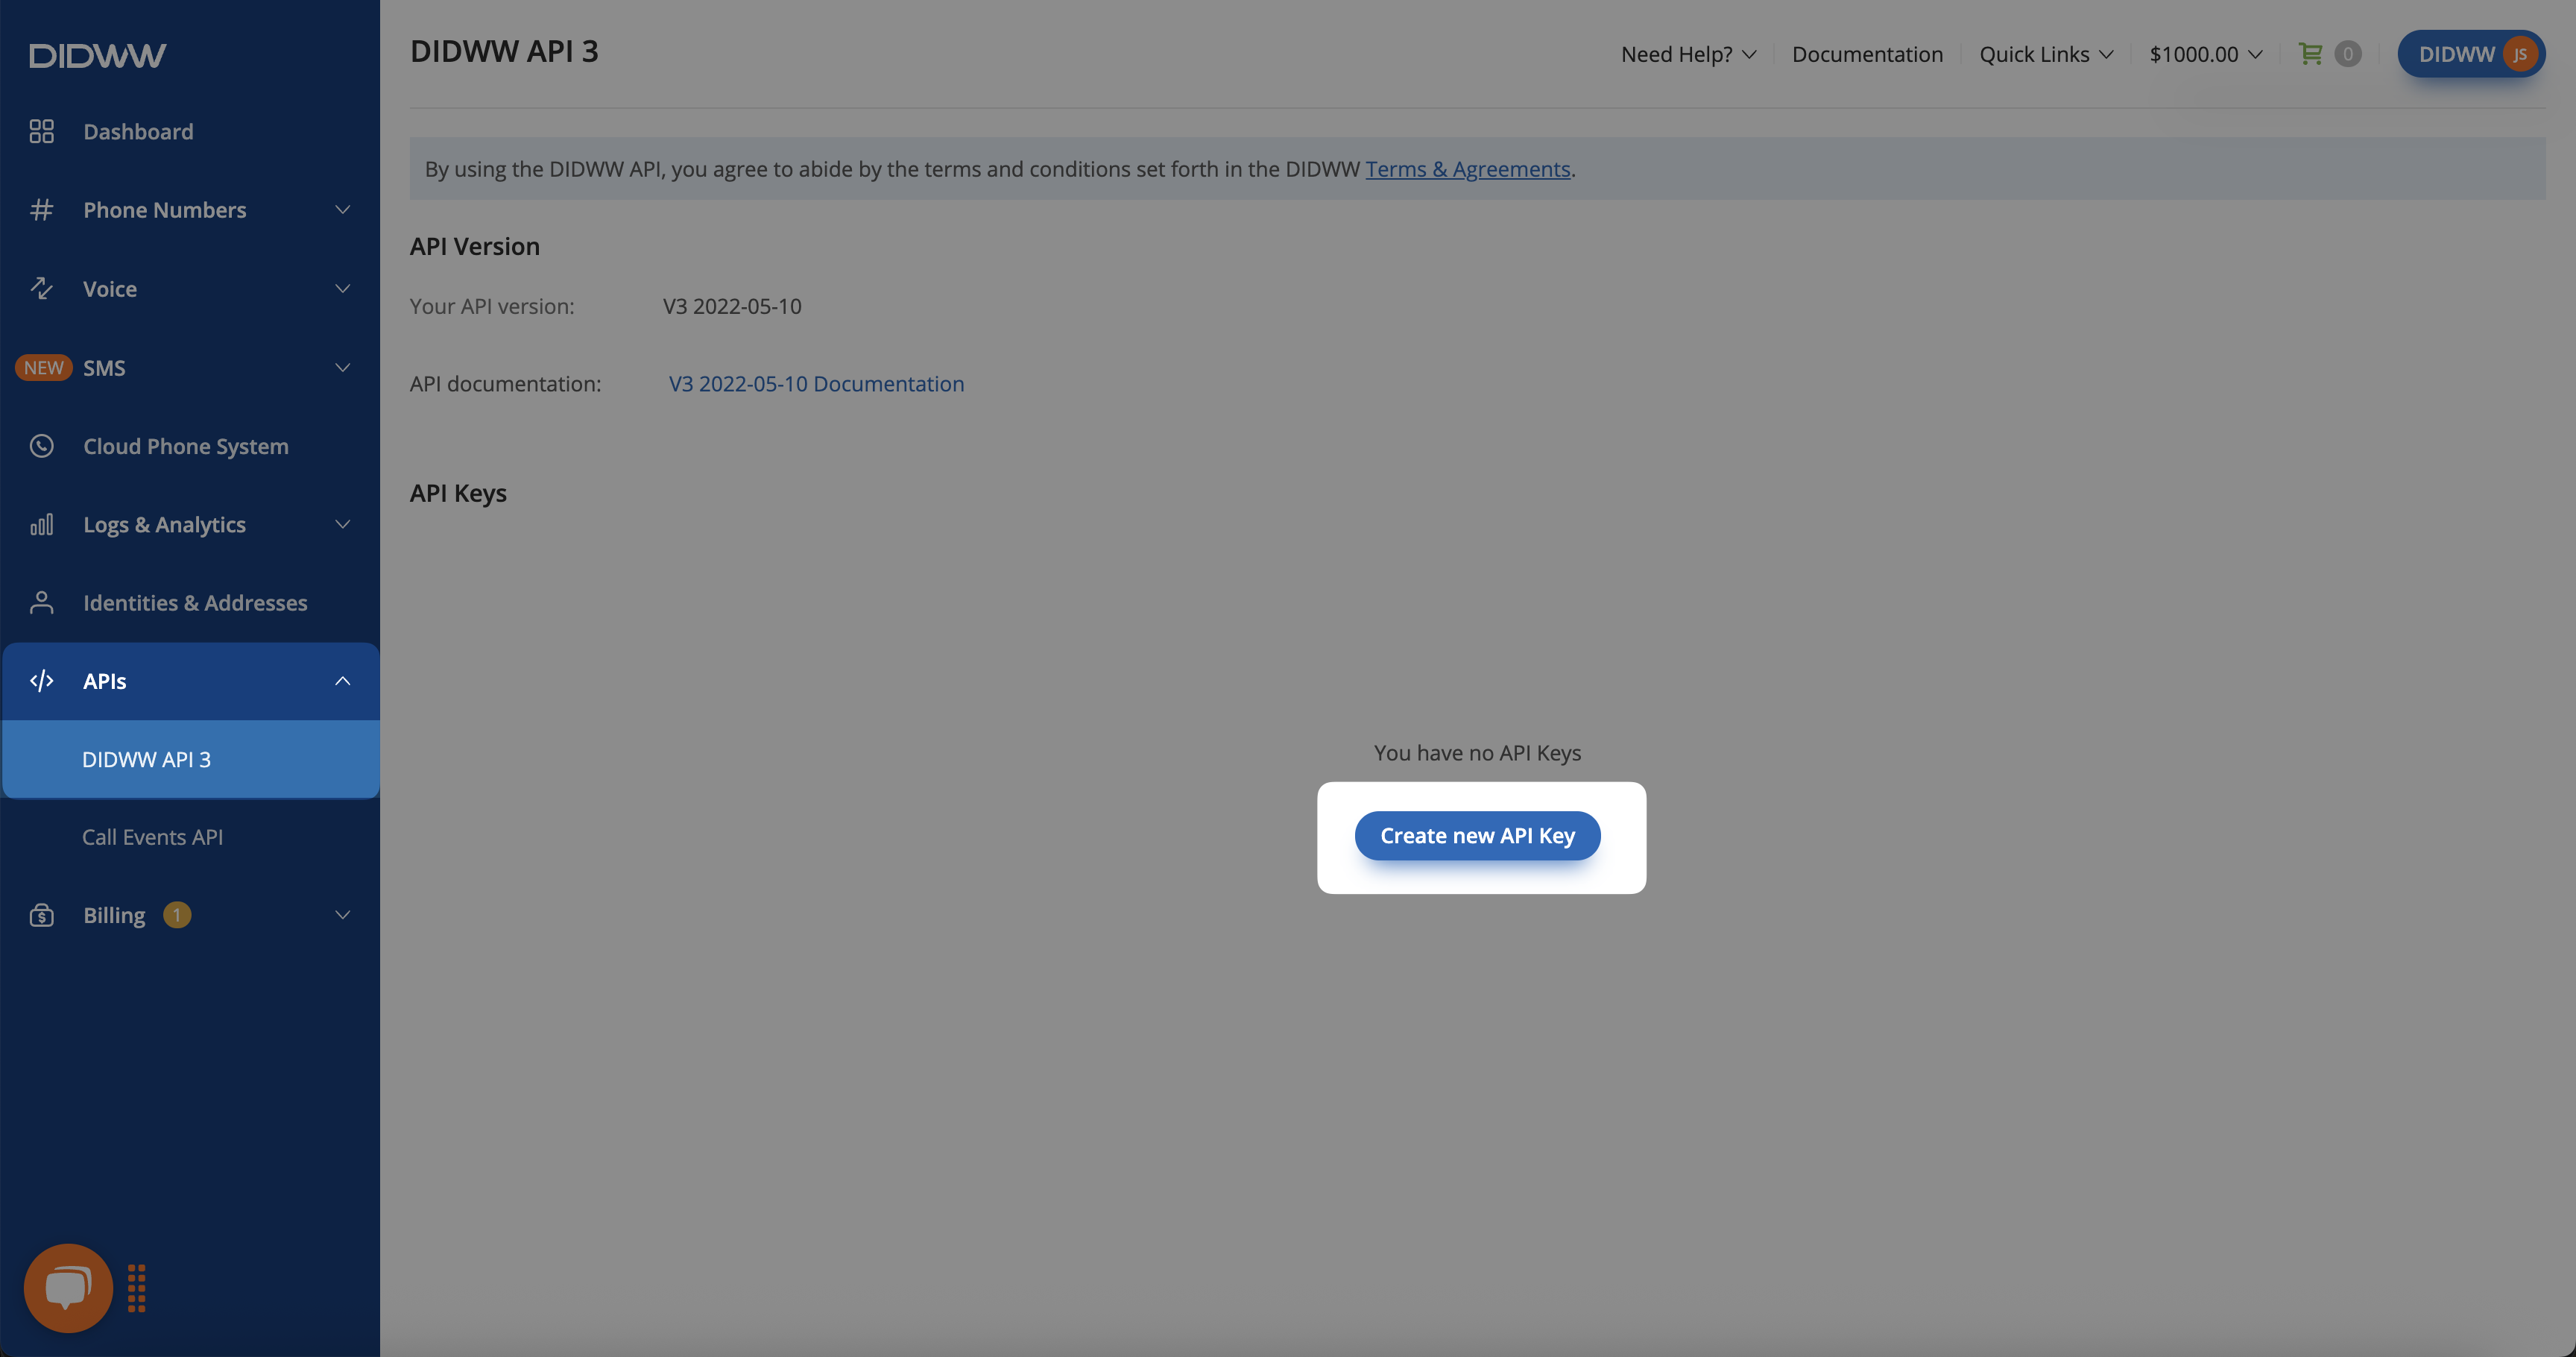
Task: Expand the Logs & Analytics chevron
Action: (x=342, y=524)
